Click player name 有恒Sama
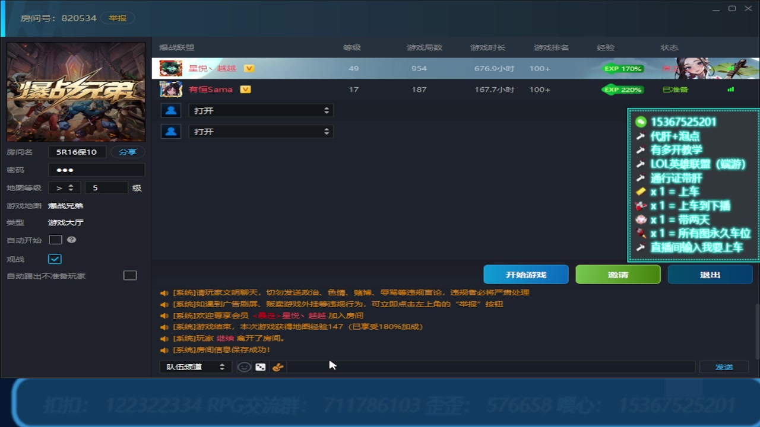760x427 pixels. tap(211, 90)
